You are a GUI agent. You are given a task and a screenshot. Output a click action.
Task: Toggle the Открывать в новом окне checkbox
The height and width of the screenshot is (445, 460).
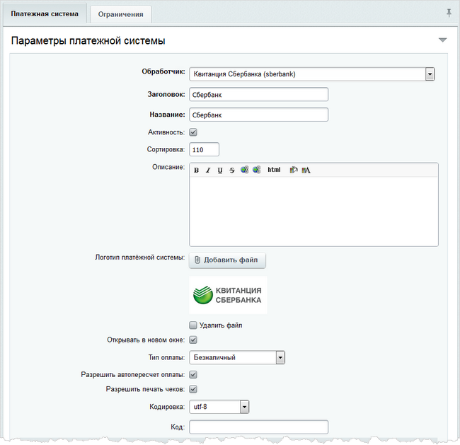coord(193,340)
